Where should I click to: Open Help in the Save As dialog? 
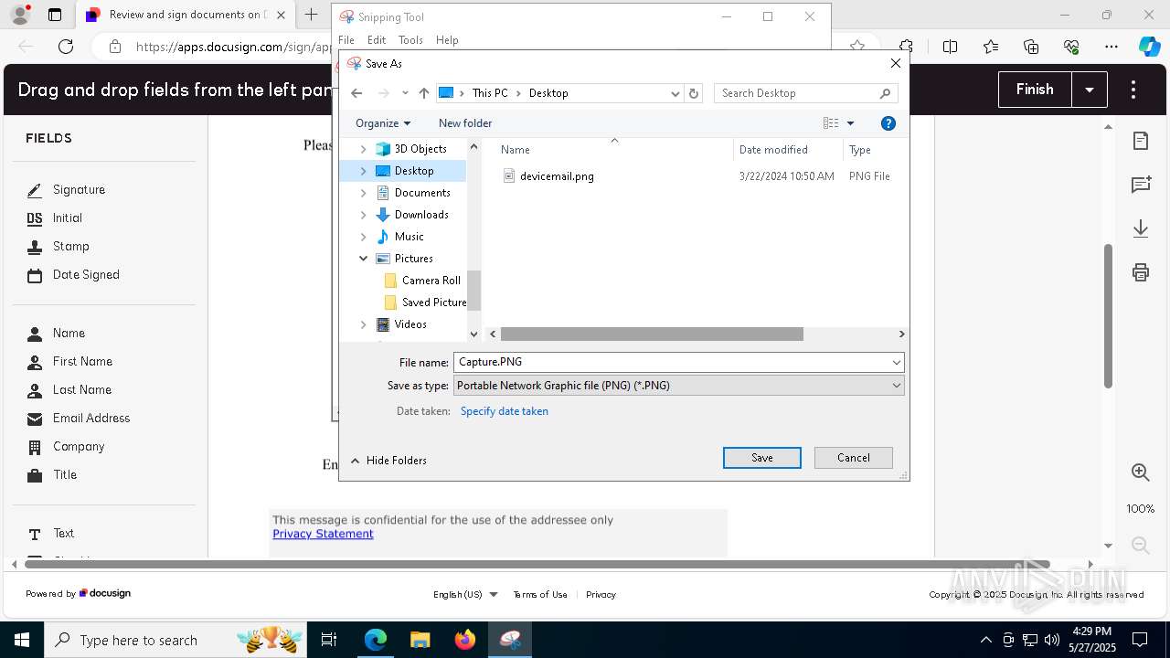(x=888, y=123)
